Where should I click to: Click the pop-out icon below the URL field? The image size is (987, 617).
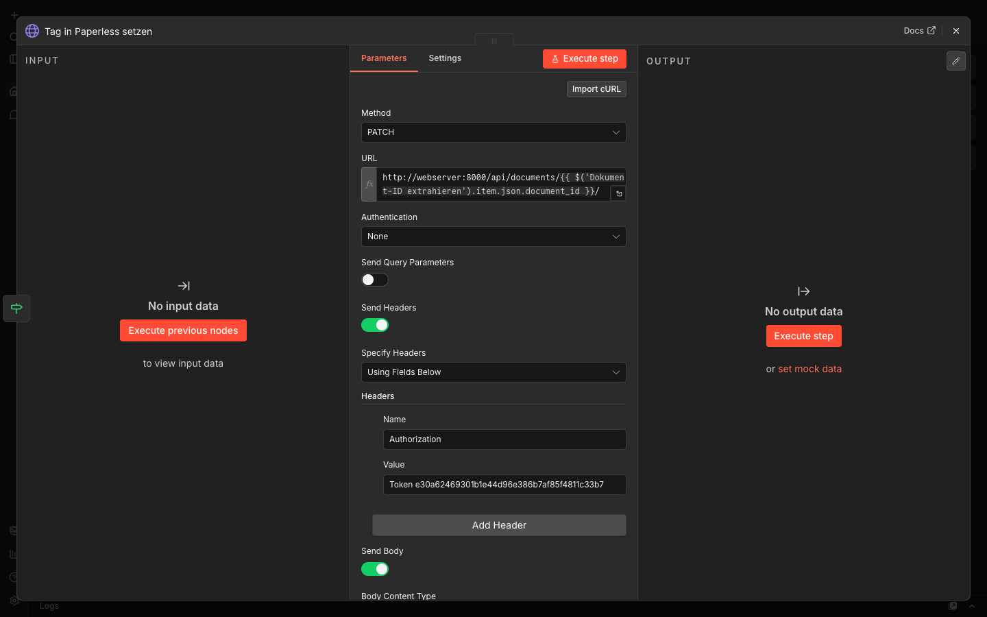tap(618, 193)
